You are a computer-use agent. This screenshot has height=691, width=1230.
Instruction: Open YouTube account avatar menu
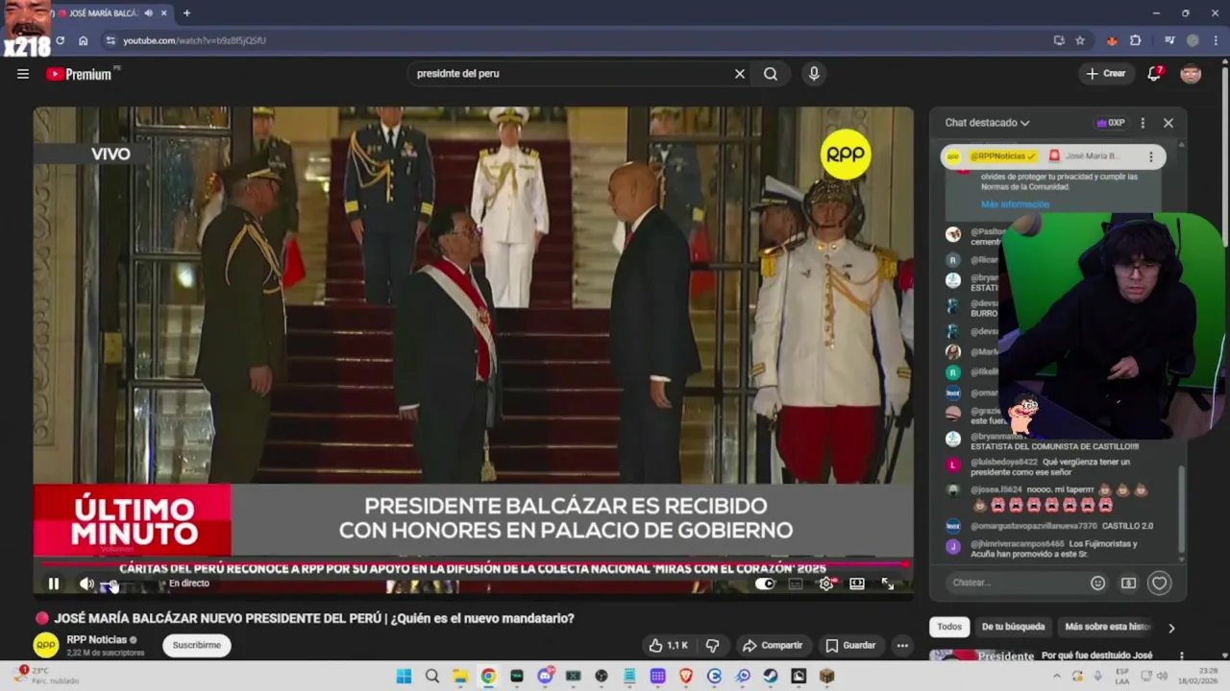coord(1191,74)
